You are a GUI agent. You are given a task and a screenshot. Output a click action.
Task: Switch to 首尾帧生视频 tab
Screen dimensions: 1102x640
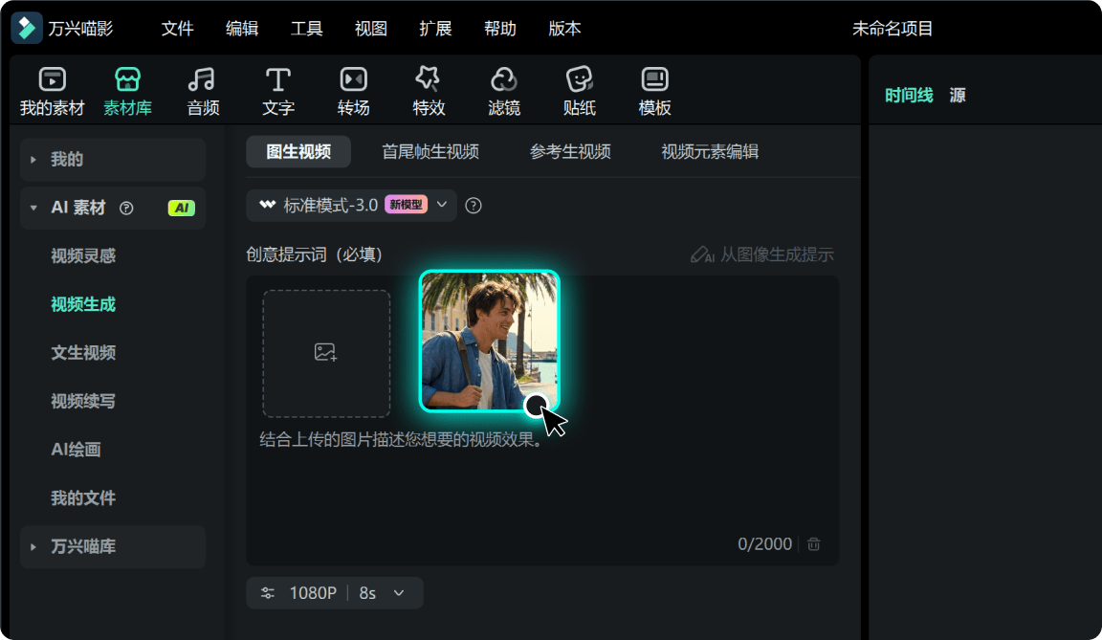(430, 152)
